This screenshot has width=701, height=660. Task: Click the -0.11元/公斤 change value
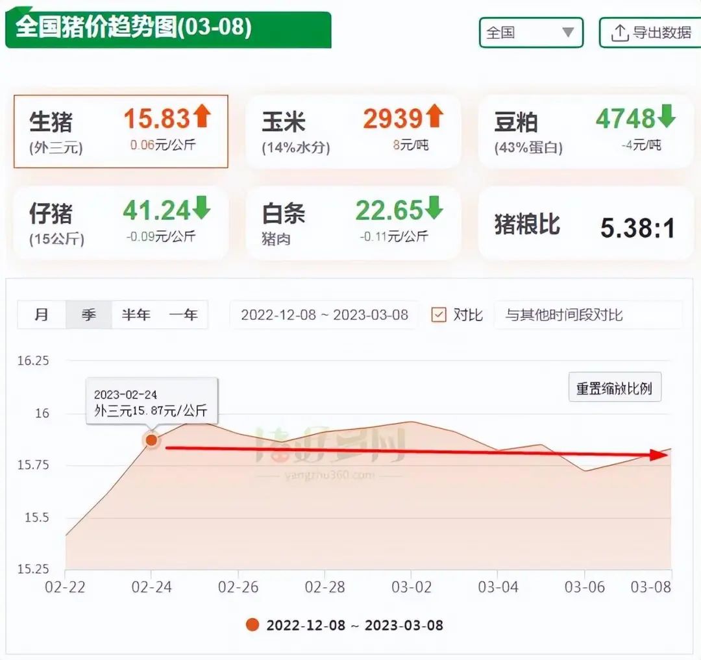click(x=394, y=236)
